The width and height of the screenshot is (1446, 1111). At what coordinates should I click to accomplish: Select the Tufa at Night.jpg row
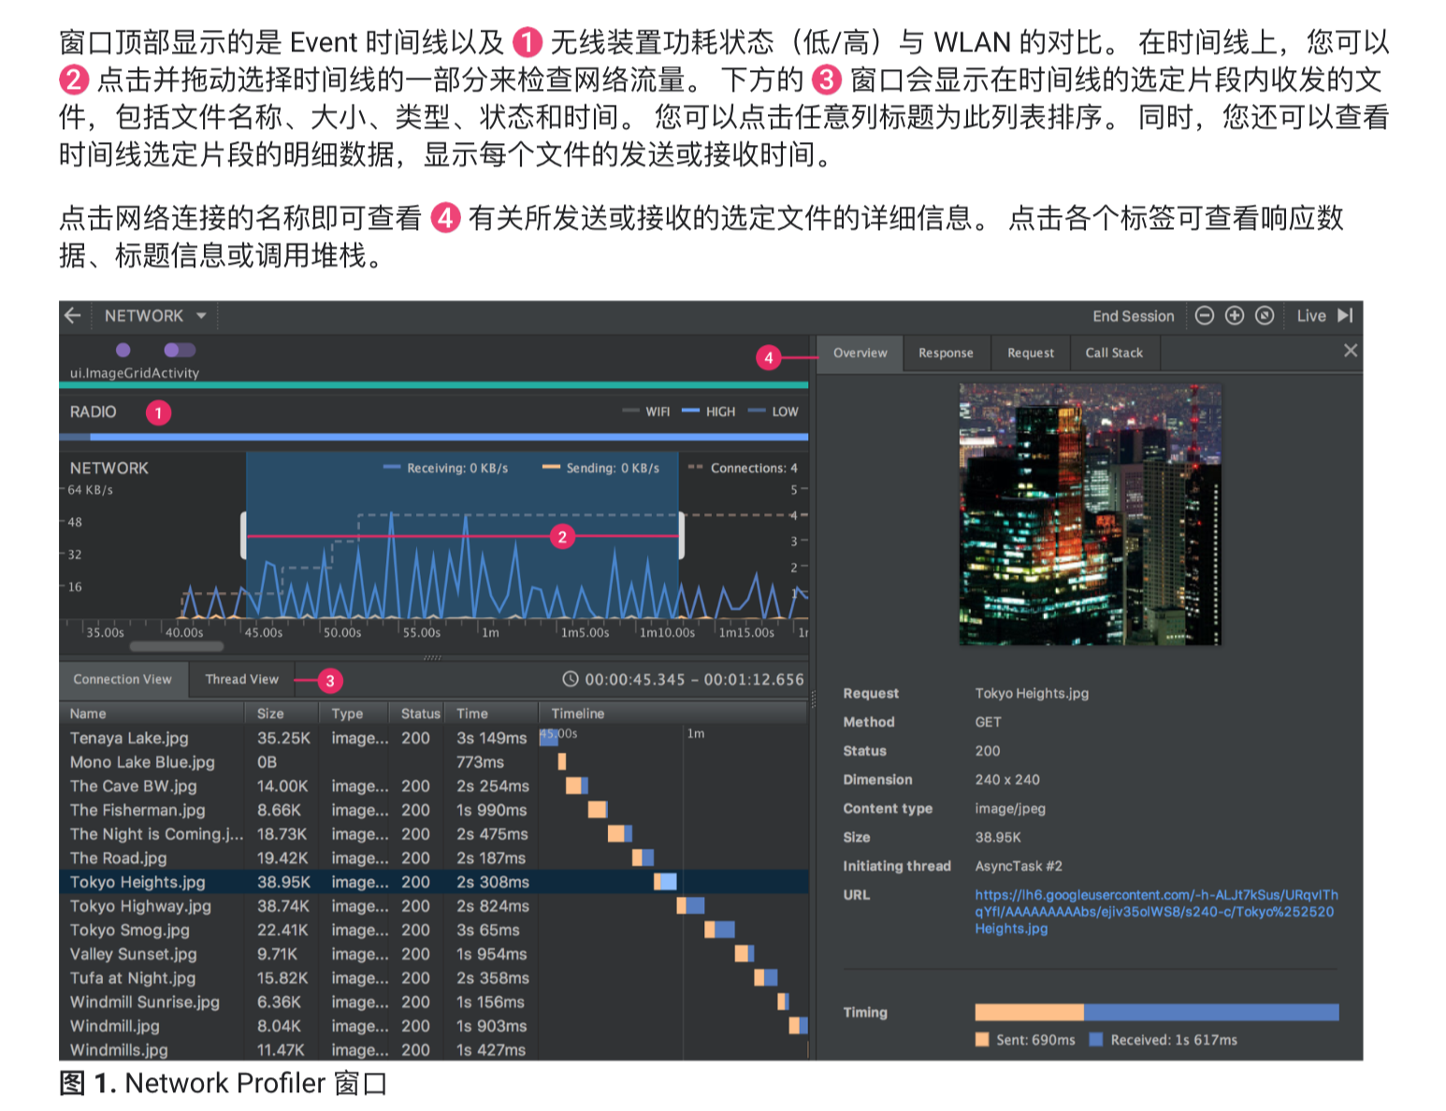tap(434, 978)
